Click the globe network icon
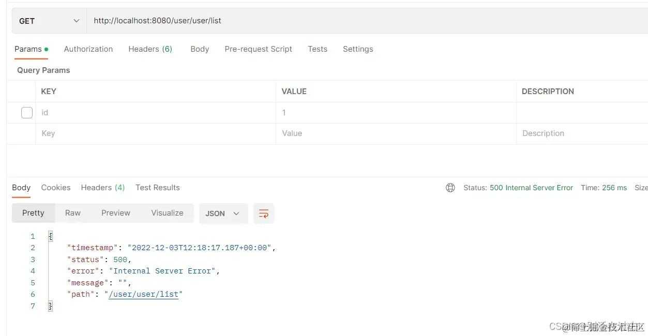This screenshot has height=336, width=648. (450, 188)
